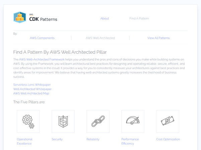Click the Performance Efficiency text link

coord(130,141)
